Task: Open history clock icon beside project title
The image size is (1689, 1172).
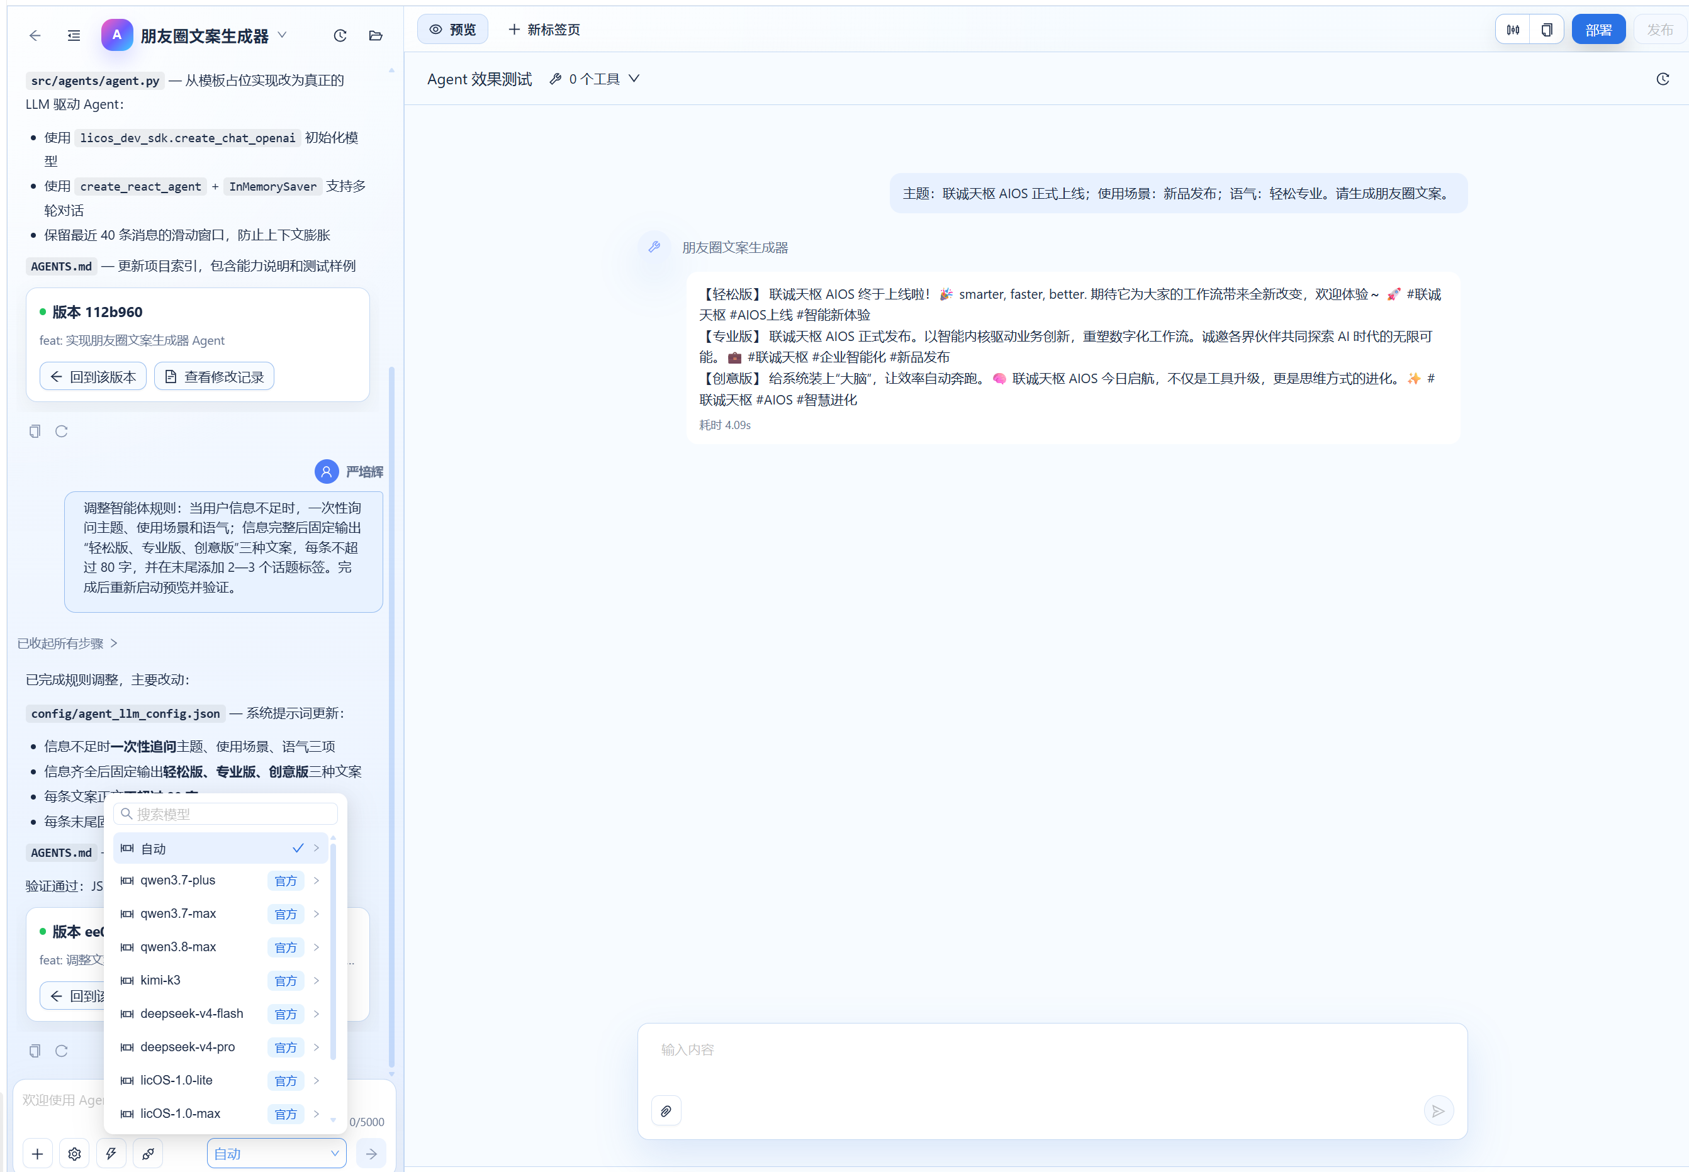Action: (339, 35)
